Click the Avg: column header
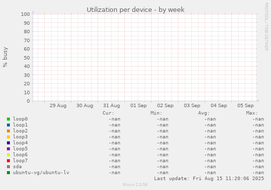The image size is (271, 190). [204, 113]
